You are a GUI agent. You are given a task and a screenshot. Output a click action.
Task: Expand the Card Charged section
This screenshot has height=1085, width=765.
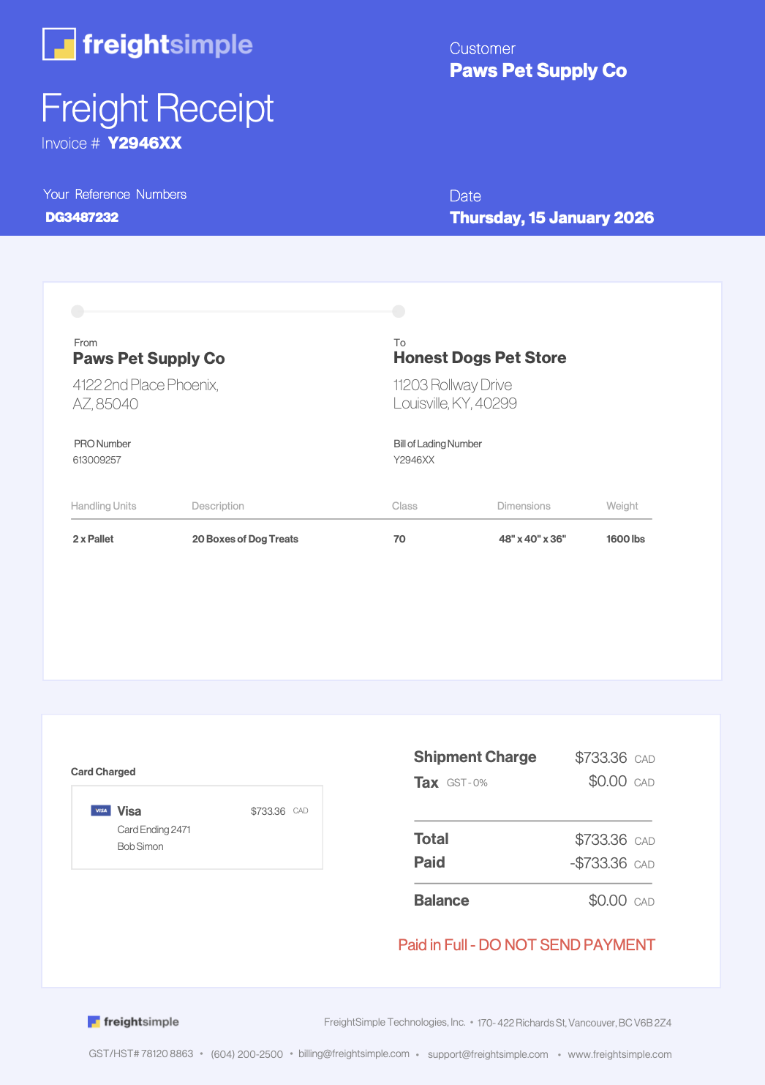coord(103,772)
